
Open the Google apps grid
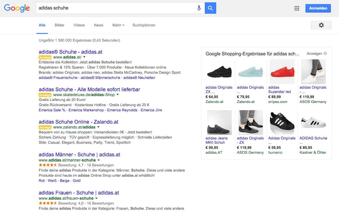coord(297,8)
